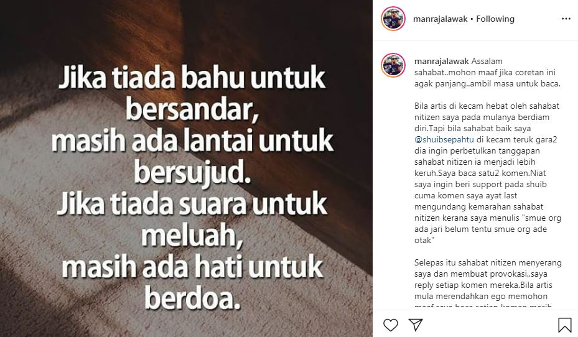This screenshot has height=337, width=578.
Task: Click the quote line 'Jika tiada bahu untuk'
Action: point(192,78)
